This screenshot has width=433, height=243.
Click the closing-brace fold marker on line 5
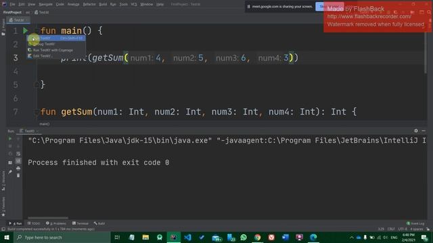tap(37, 85)
